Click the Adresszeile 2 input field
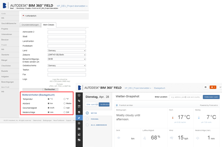 pyautogui.click(x=67, y=32)
